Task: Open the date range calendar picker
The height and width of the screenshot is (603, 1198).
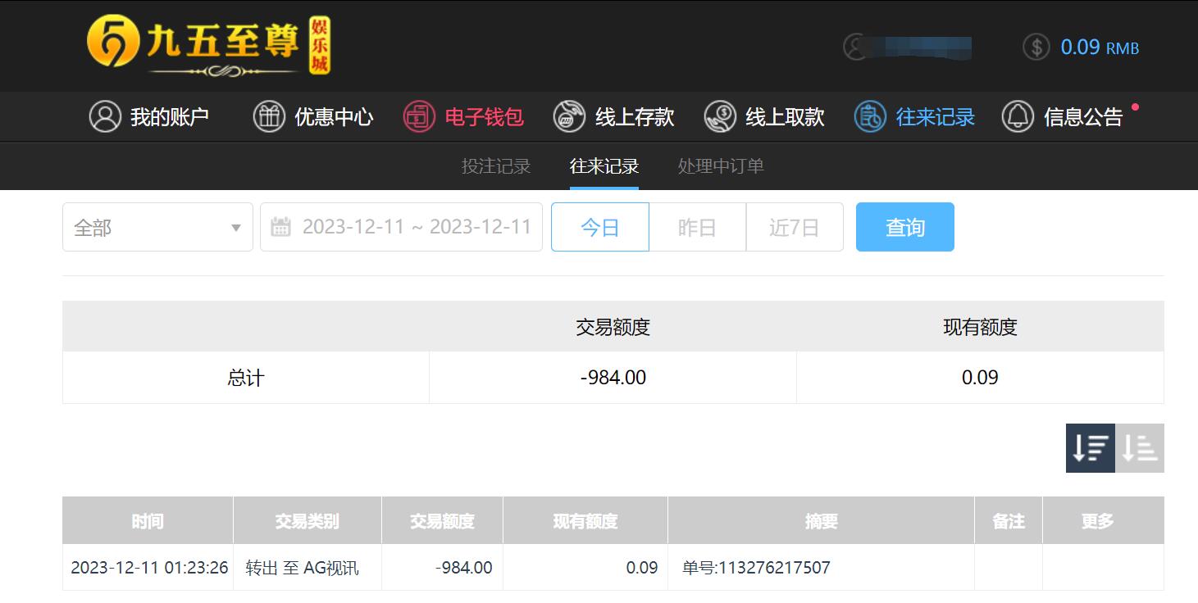Action: pos(401,227)
